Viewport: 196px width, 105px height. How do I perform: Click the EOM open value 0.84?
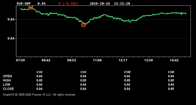click(171, 76)
